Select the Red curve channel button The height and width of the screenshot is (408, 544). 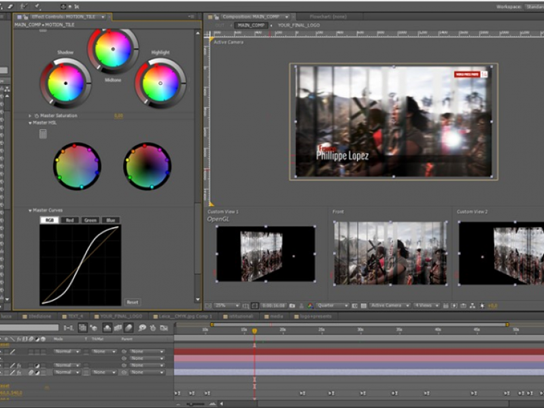coord(70,220)
